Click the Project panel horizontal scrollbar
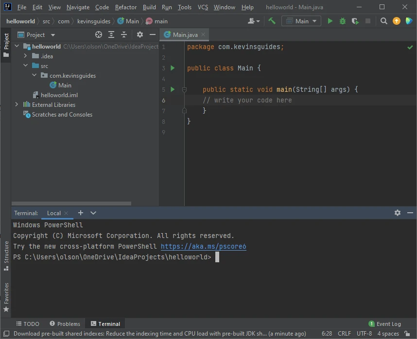This screenshot has height=339, width=417. pyautogui.click(x=71, y=203)
